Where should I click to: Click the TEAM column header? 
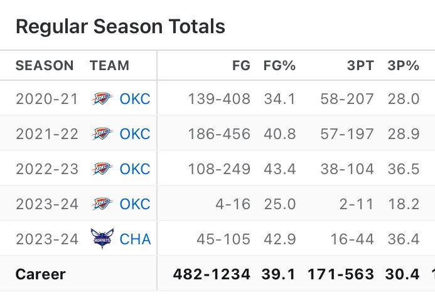coord(110,66)
